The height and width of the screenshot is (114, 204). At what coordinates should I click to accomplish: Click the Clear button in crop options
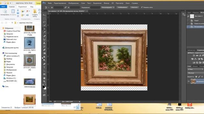134,7
